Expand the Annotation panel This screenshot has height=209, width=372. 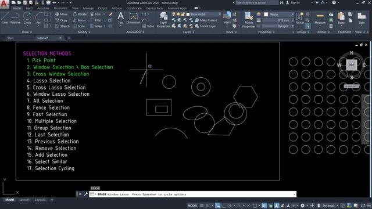pyautogui.click(x=135, y=32)
